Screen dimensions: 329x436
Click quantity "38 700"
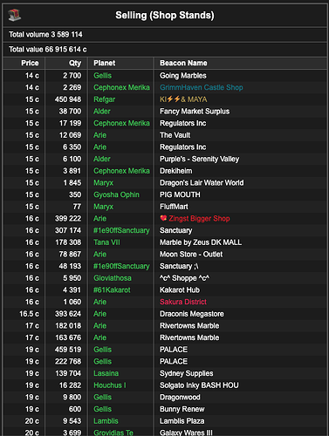[70, 112]
